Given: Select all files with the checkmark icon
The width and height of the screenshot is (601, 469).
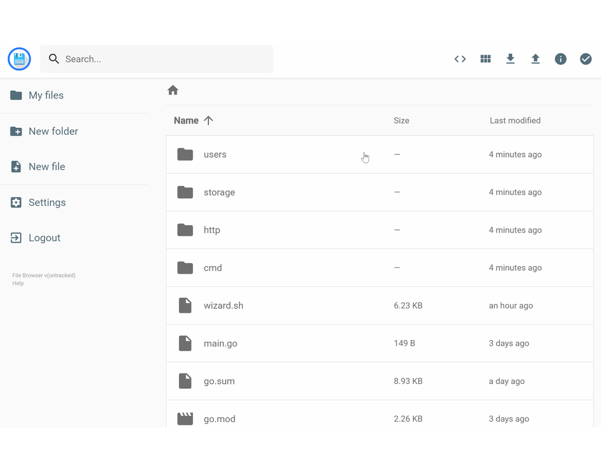Looking at the screenshot, I should point(585,59).
